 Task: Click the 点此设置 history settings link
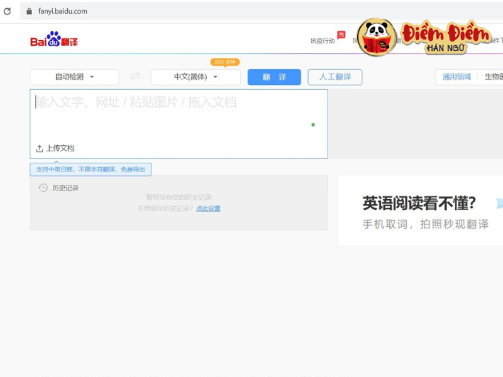point(208,209)
